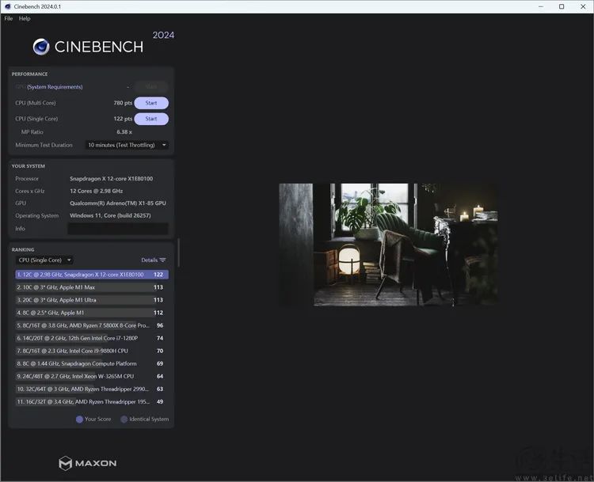Maximize the Cinebench window

562,6
